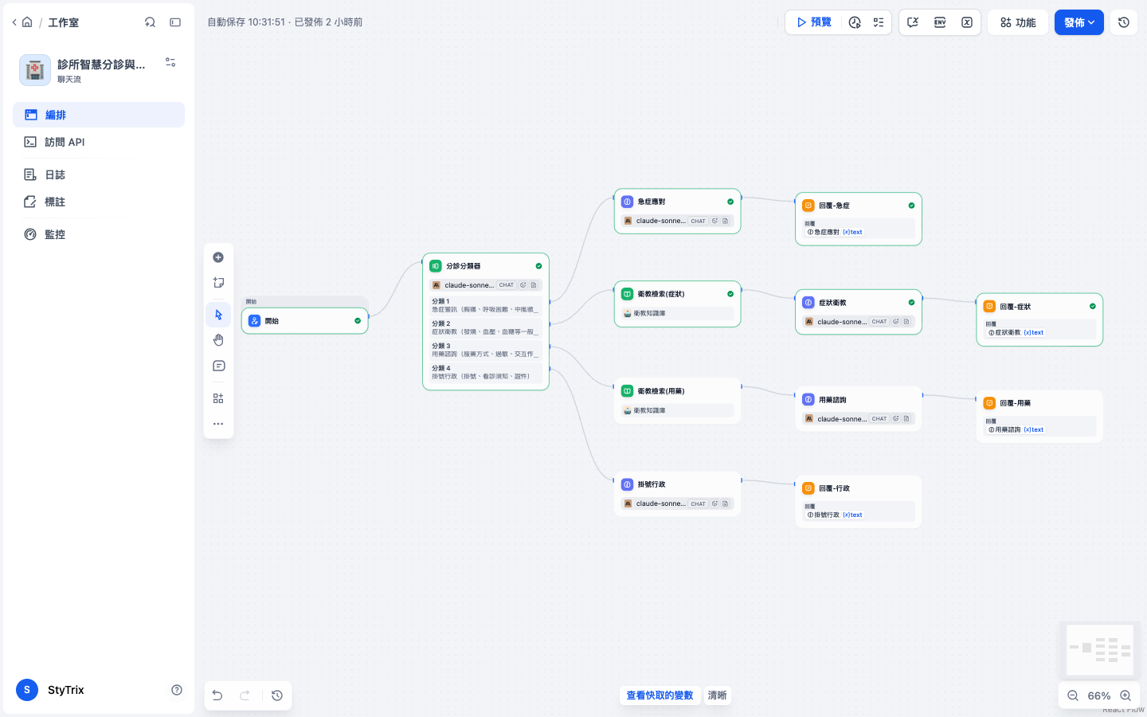
Task: Open 訪問 API page
Action: tap(99, 142)
